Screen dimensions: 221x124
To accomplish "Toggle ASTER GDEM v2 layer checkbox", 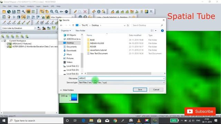I will [x=8, y=46].
